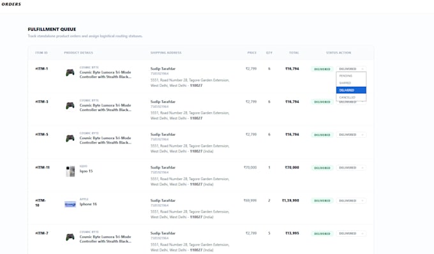This screenshot has height=254, width=434.
Task: Select highlighted Delivered option in dropdown
Action: tap(351, 90)
